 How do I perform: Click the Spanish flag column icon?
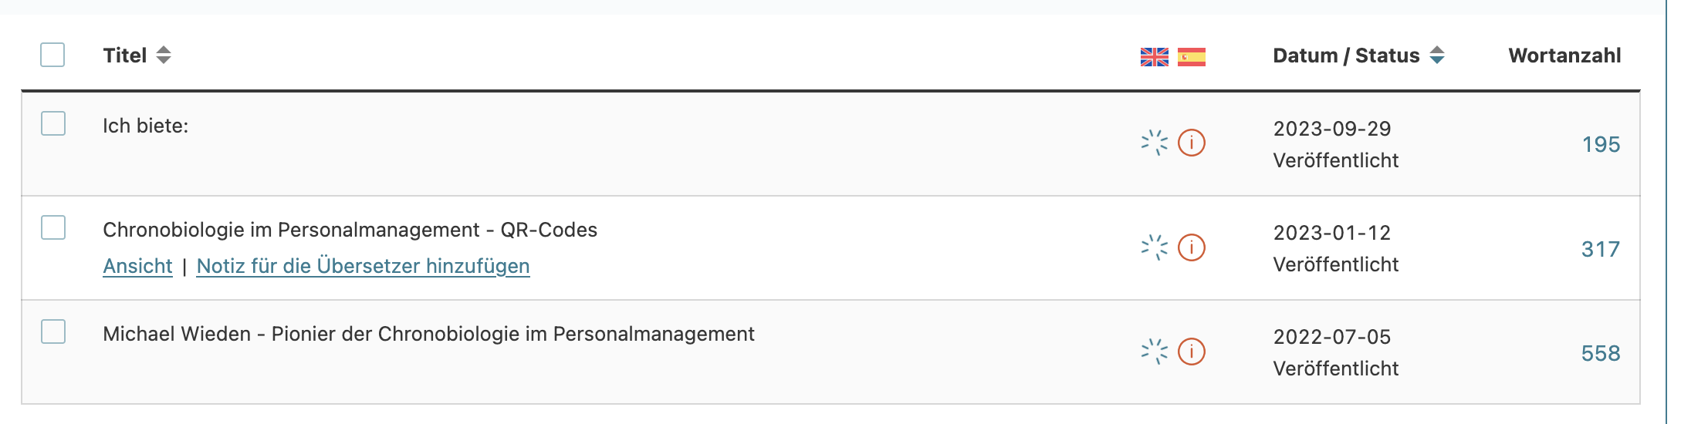coord(1191,57)
